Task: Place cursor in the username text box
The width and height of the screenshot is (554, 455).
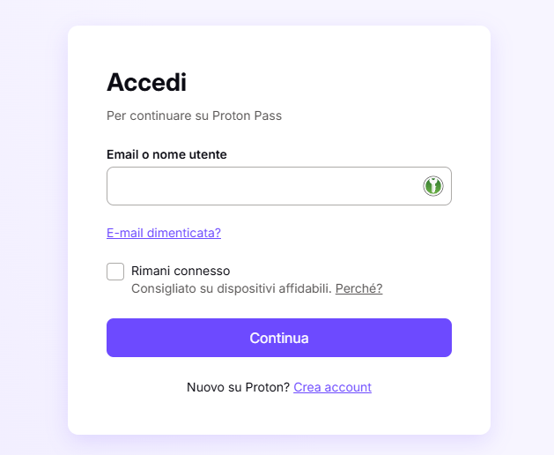Action: (264, 186)
